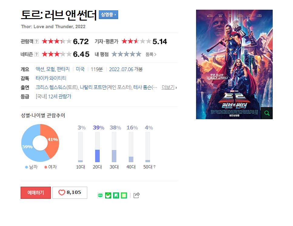Share with the yellow memo icon
The height and width of the screenshot is (226, 293).
pyautogui.click(x=124, y=195)
